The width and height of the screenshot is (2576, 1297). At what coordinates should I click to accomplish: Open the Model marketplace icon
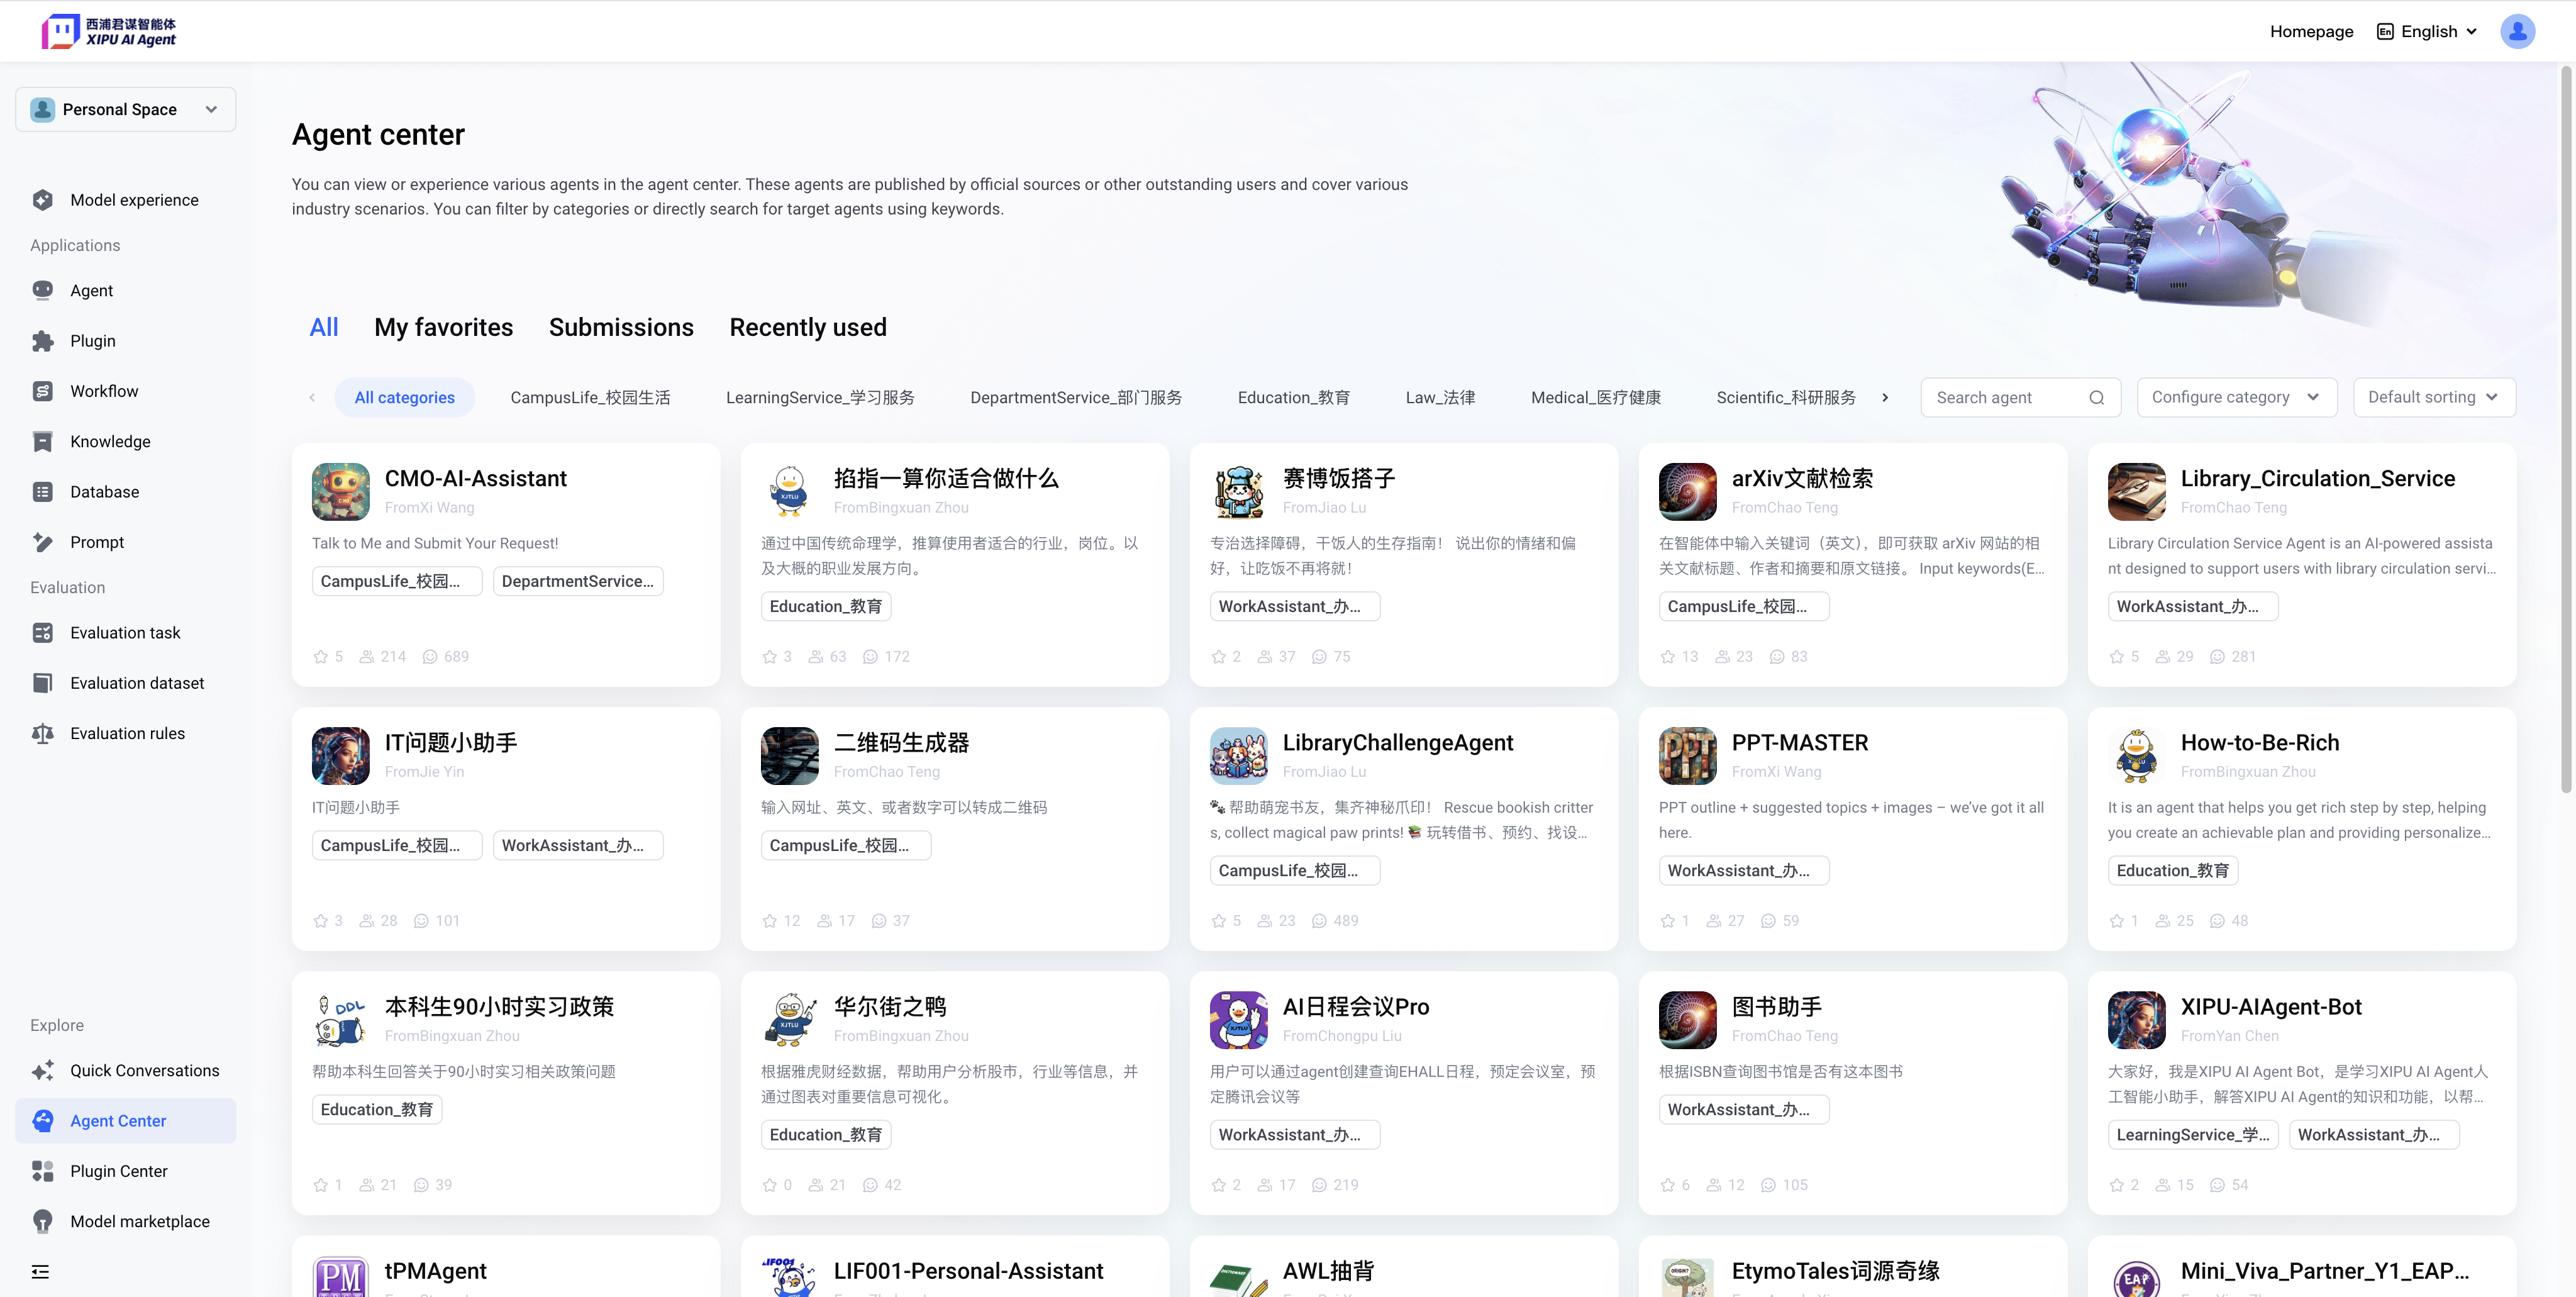point(42,1221)
